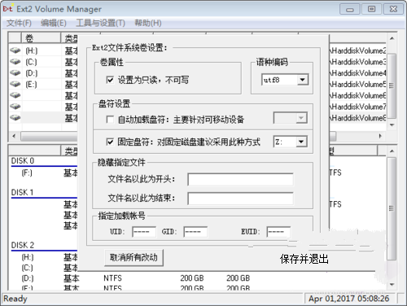
Task: Open the 帮助(H) menu
Action: tap(148, 23)
